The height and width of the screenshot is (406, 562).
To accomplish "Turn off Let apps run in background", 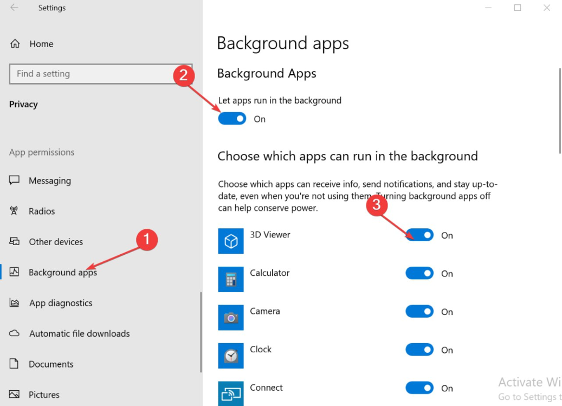I will point(232,119).
